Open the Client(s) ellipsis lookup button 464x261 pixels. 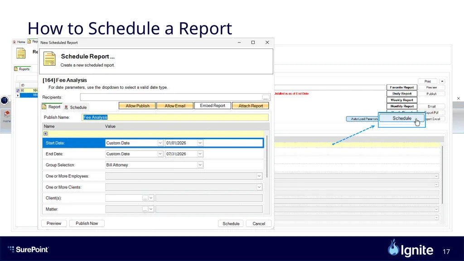(145, 198)
